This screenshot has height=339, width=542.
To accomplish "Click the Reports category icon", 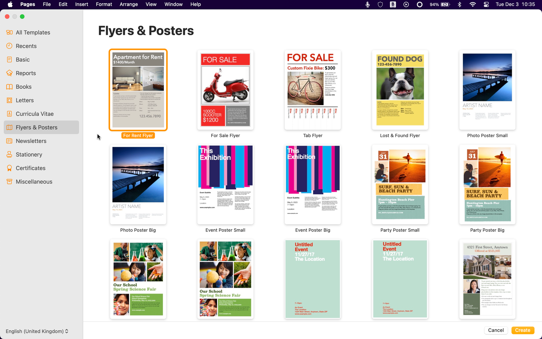I will tap(9, 73).
